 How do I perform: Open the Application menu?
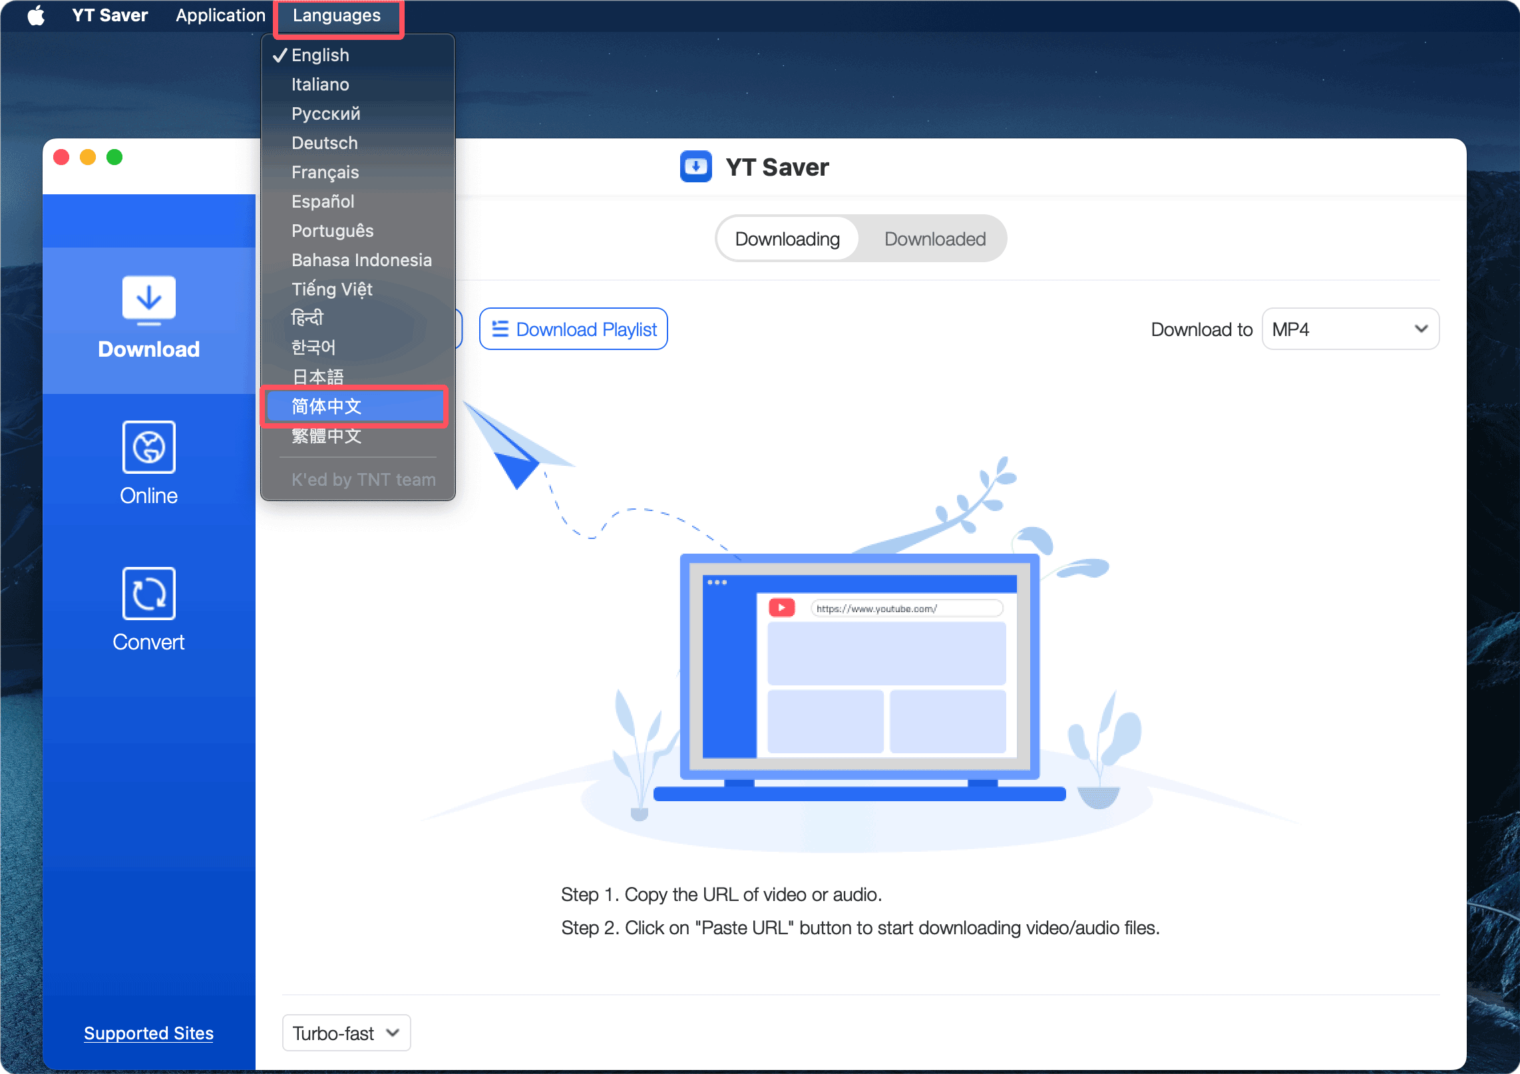click(x=220, y=15)
